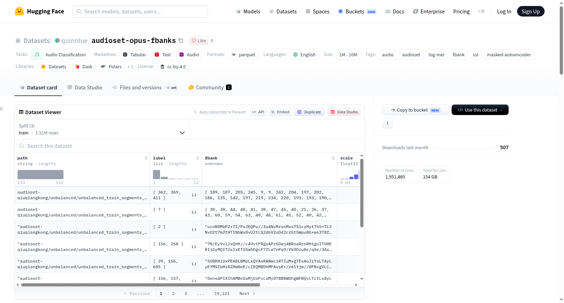
Task: Click the English language tag
Action: (304, 55)
